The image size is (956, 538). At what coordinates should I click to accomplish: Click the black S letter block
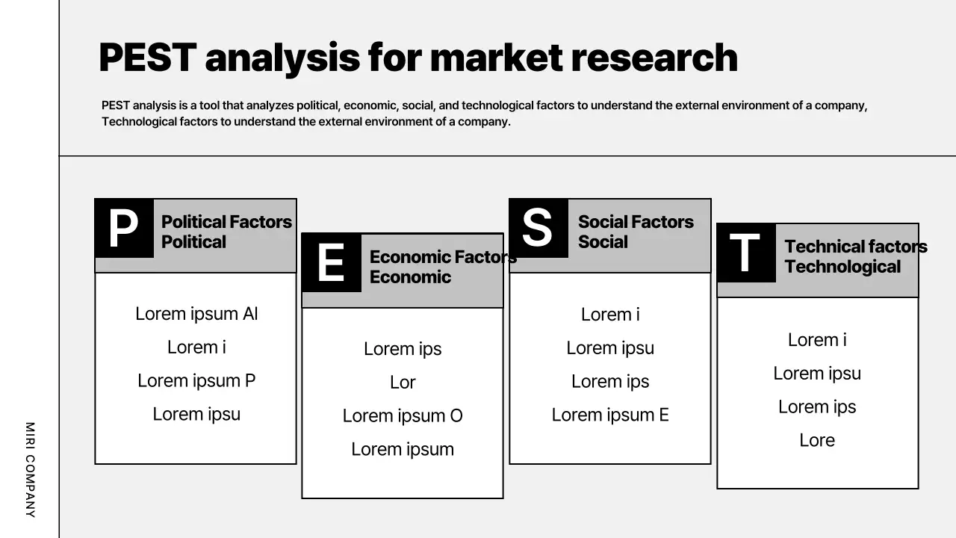538,229
